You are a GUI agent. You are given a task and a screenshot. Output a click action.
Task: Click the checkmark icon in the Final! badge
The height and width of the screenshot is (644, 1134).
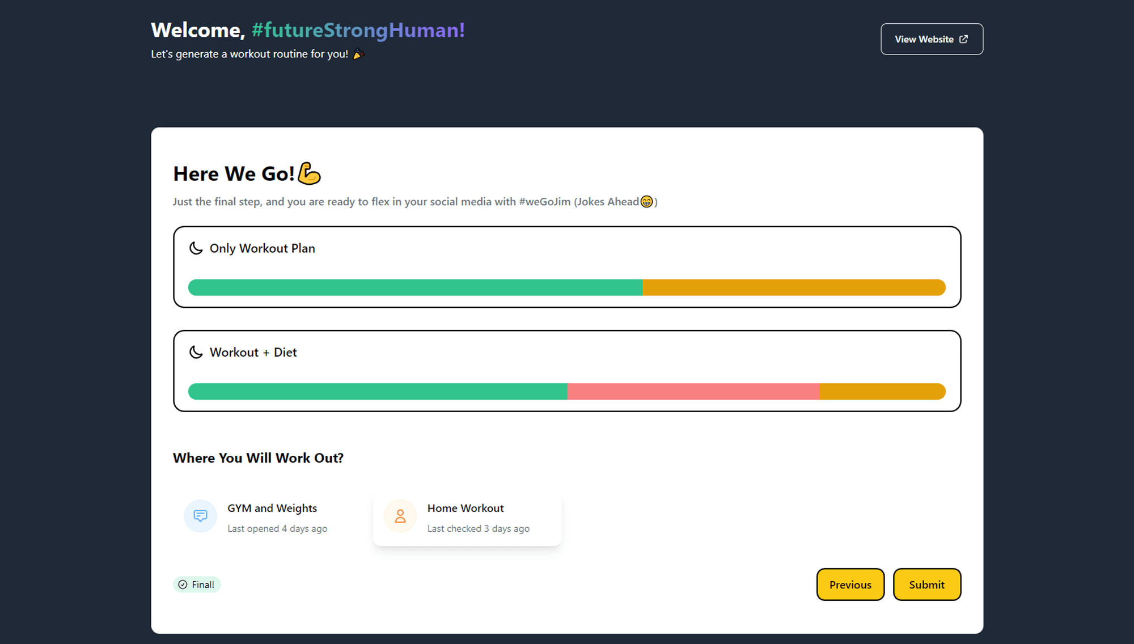point(183,584)
